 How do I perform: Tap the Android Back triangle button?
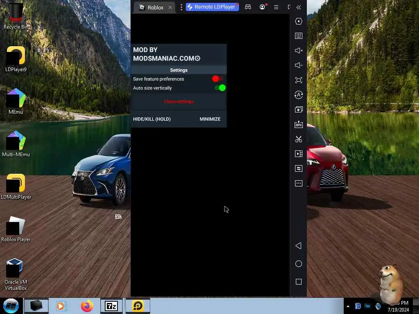tap(298, 246)
